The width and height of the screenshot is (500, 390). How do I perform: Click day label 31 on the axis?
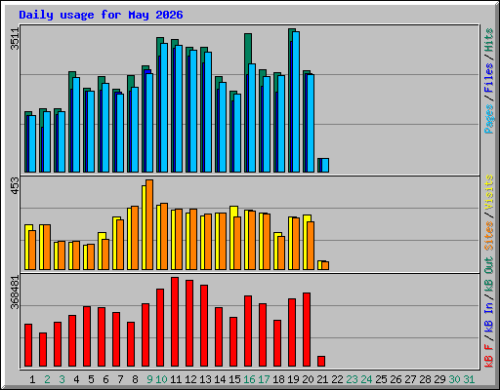point(469,379)
